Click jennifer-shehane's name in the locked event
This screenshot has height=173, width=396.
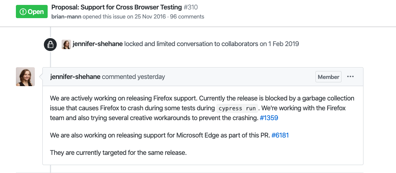97,44
